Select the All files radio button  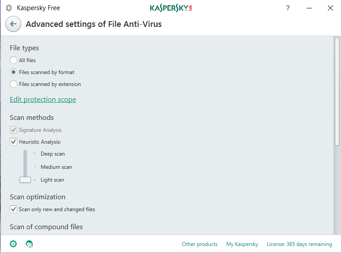click(14, 60)
